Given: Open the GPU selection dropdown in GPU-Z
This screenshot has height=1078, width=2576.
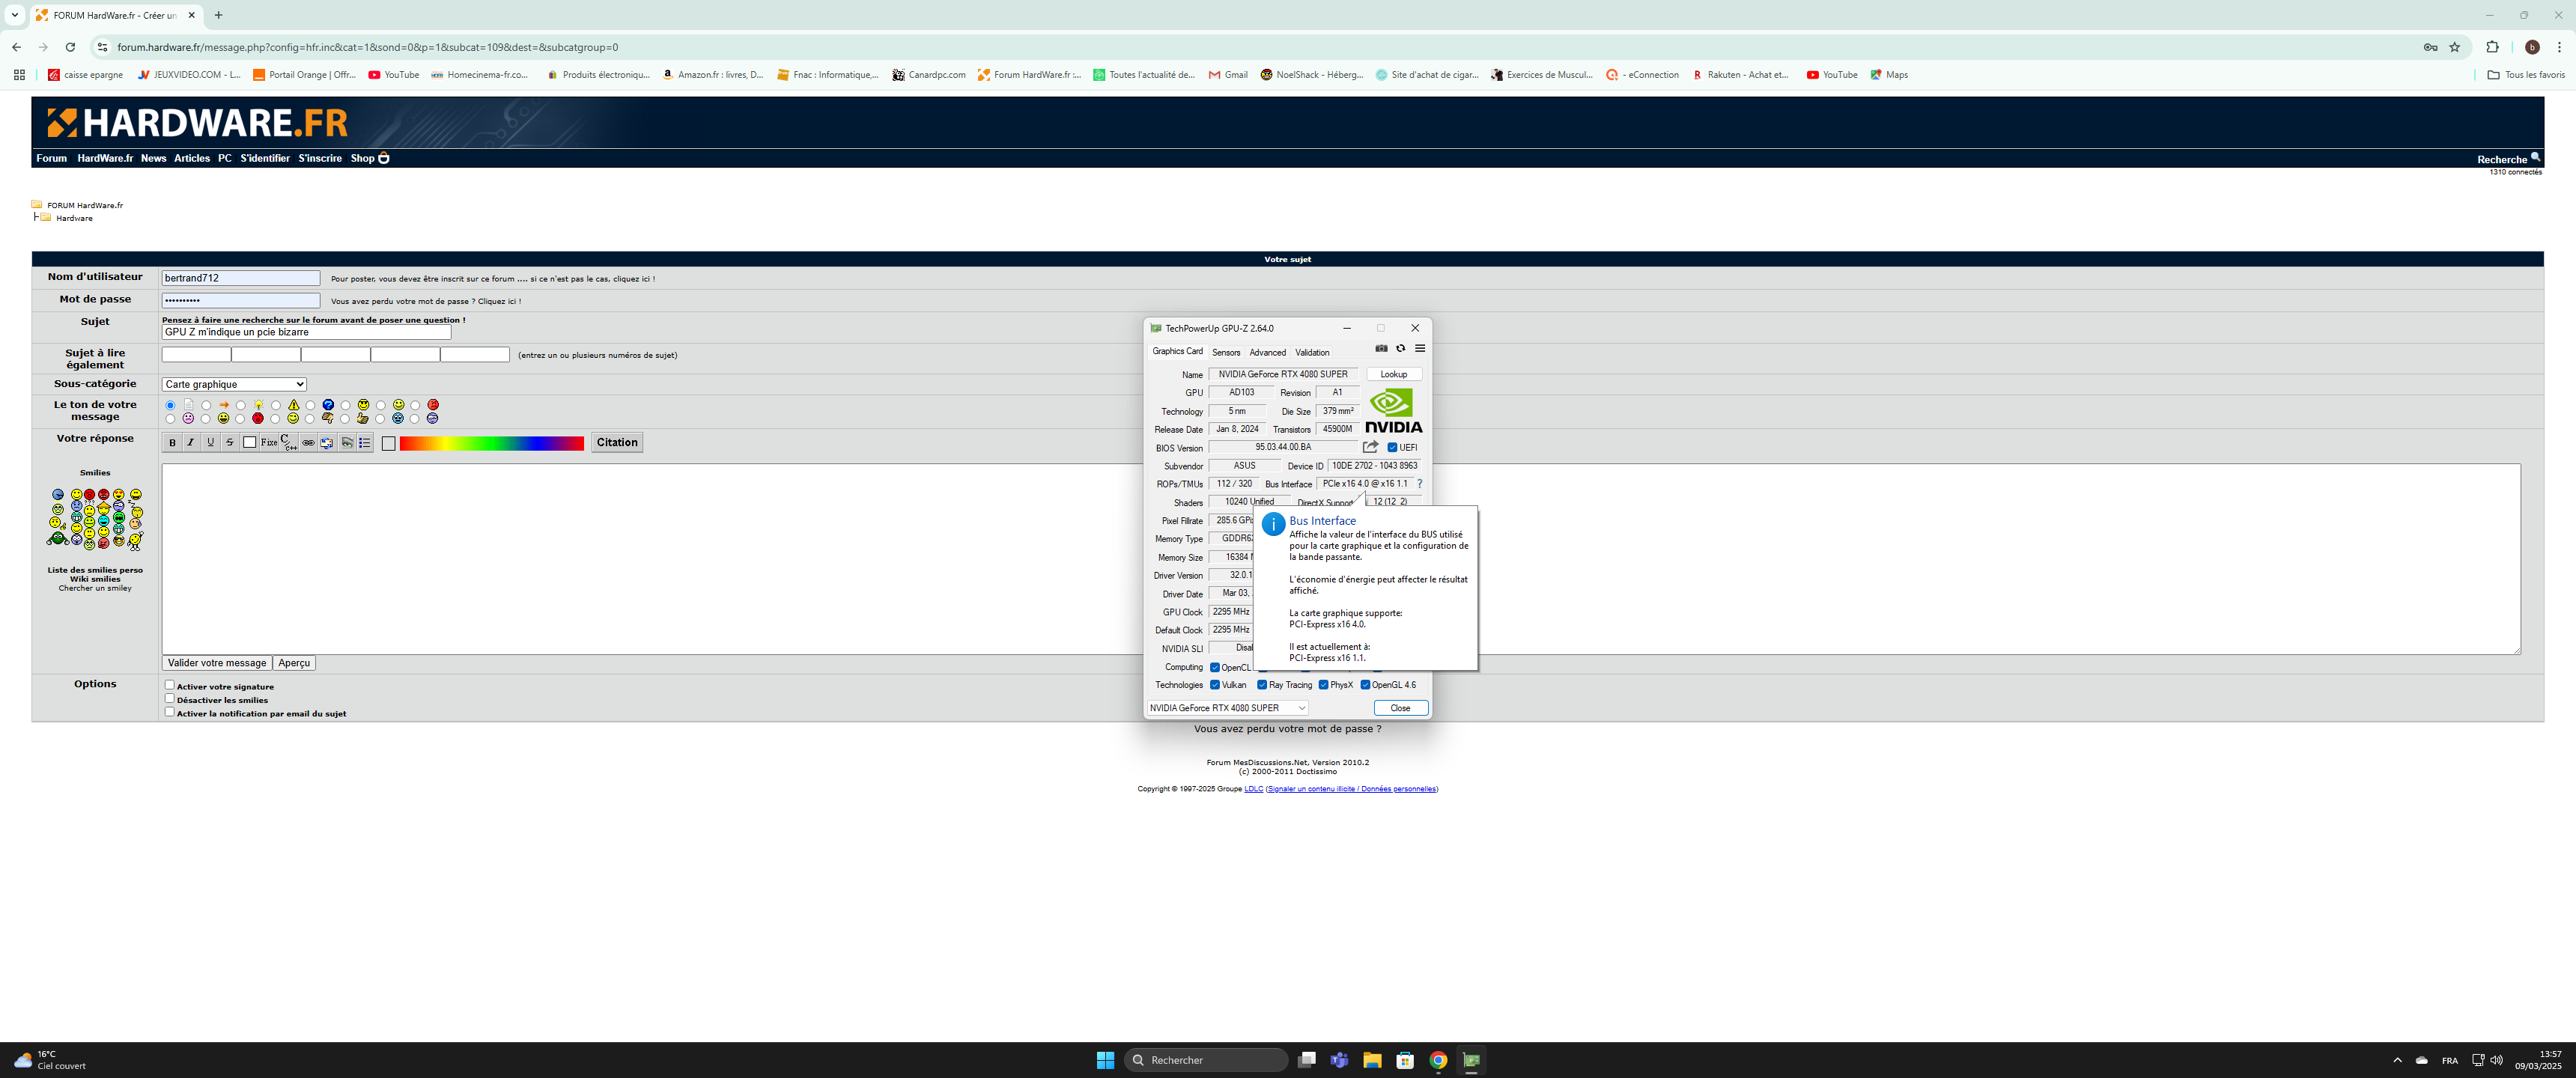Looking at the screenshot, I should [x=1227, y=708].
